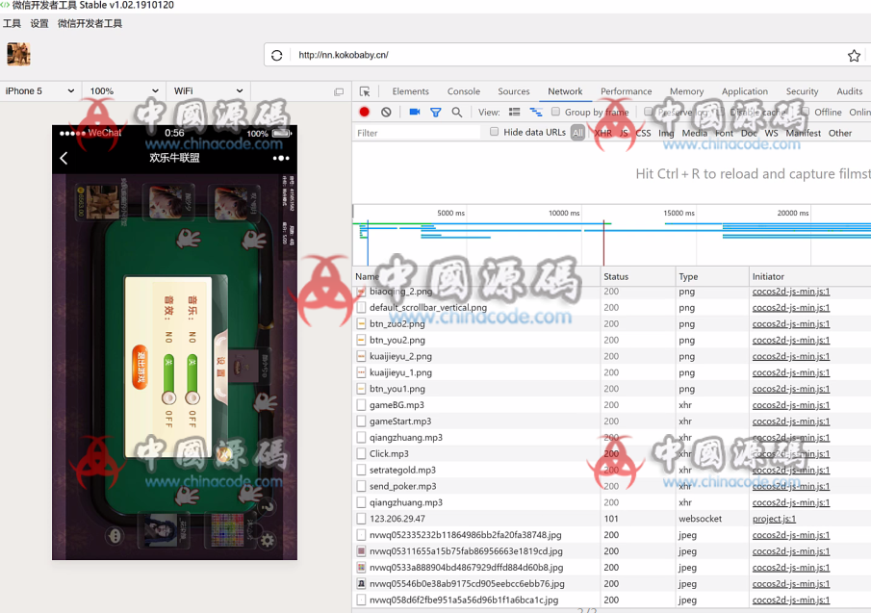Filter requests by WS
The height and width of the screenshot is (613, 871).
(x=771, y=133)
